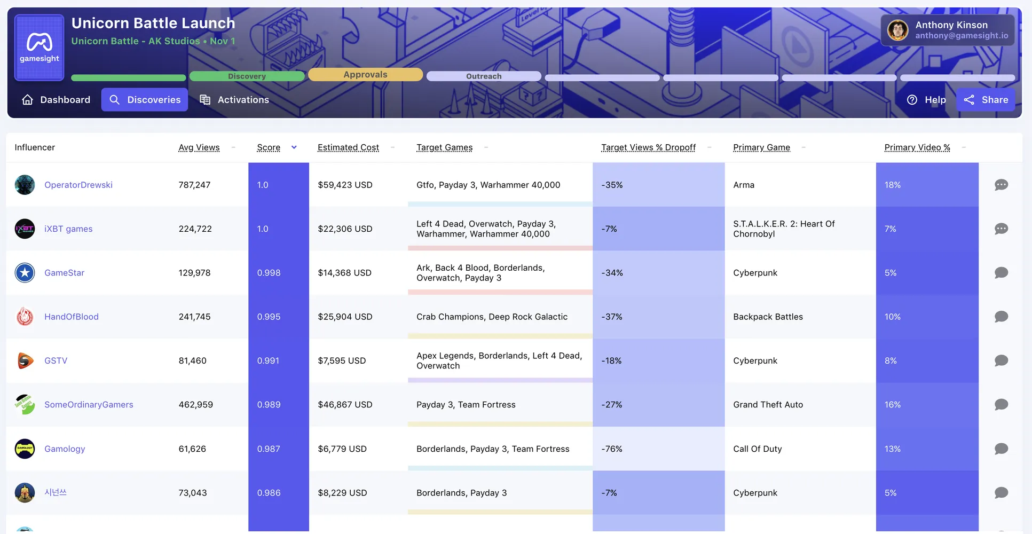Image resolution: width=1032 pixels, height=534 pixels.
Task: Open Gamology influencer link
Action: click(65, 449)
